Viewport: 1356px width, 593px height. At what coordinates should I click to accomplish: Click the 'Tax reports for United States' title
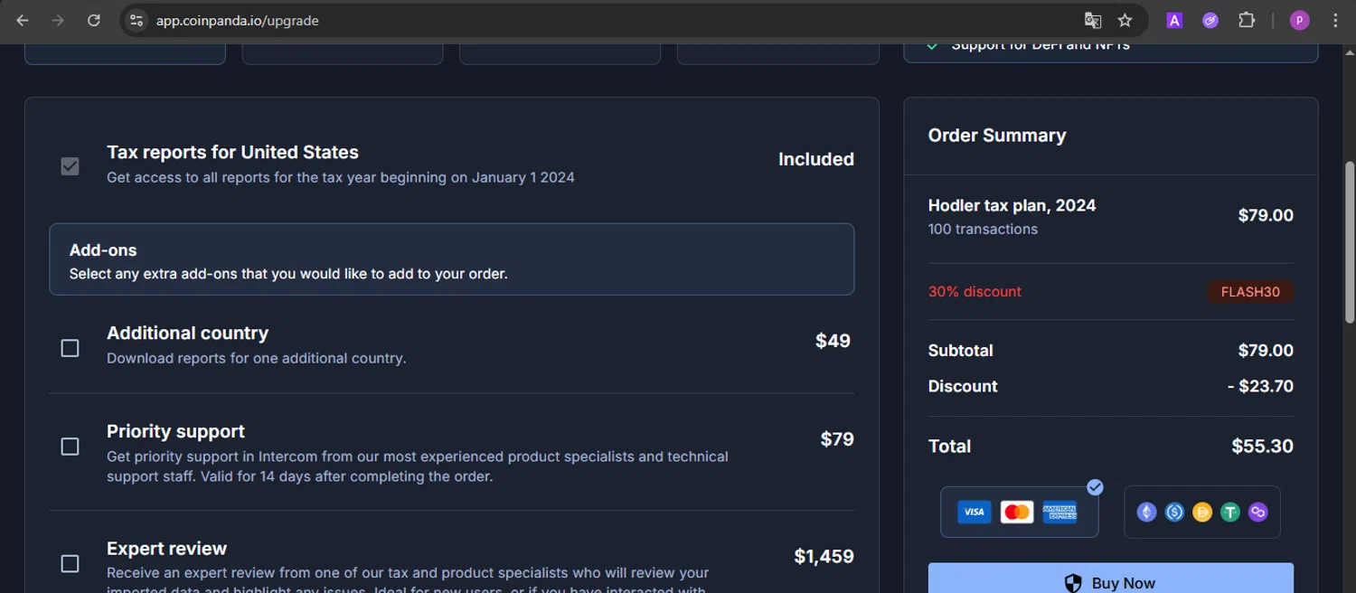pos(232,152)
